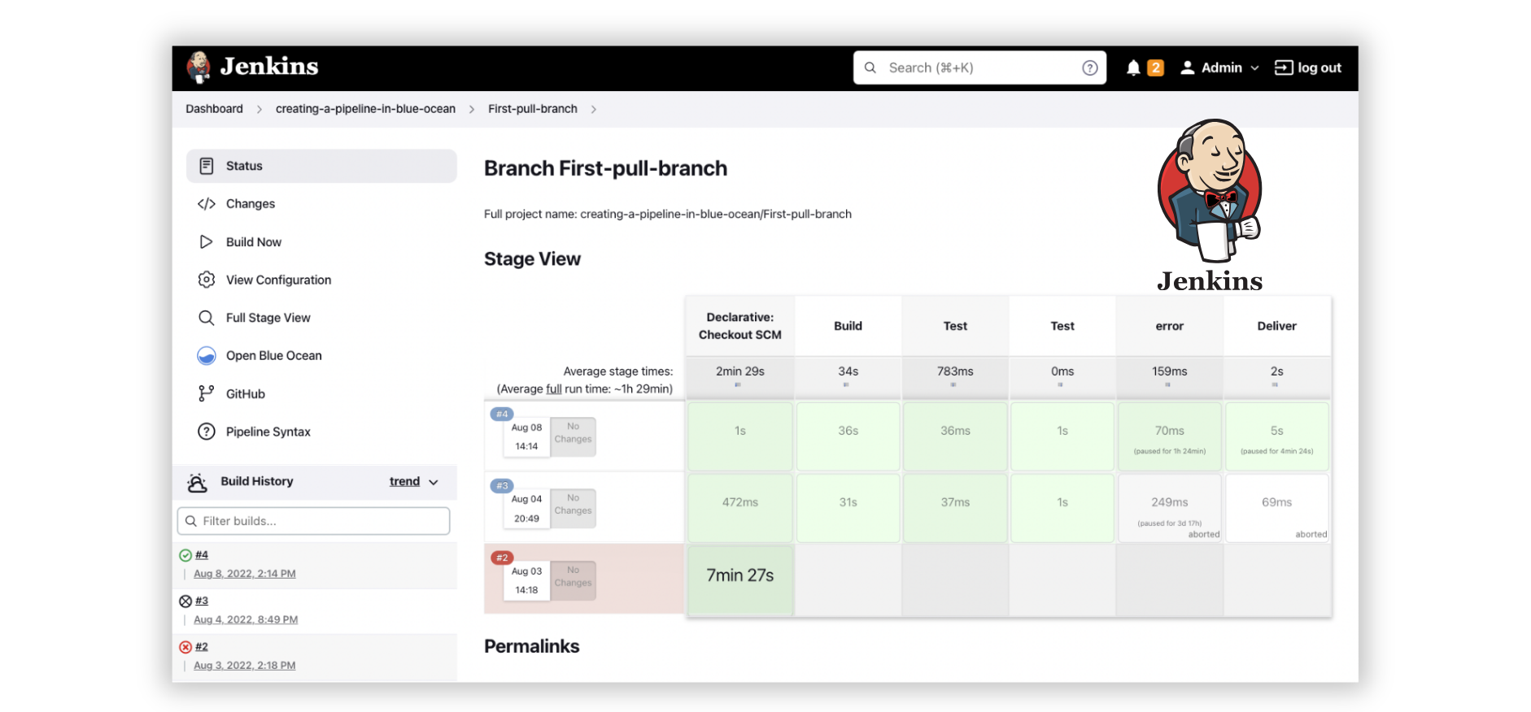
Task: Click the View Configuration gear icon
Action: point(207,280)
